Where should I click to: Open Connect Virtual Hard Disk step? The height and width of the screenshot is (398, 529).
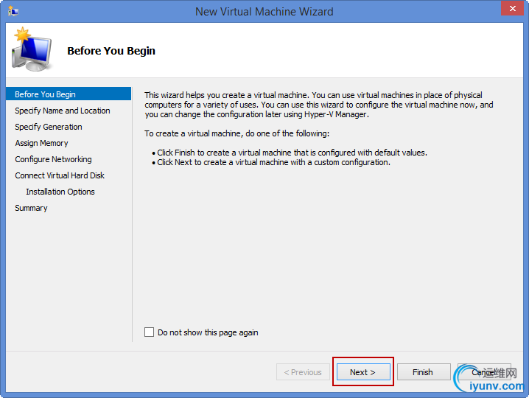pos(60,175)
